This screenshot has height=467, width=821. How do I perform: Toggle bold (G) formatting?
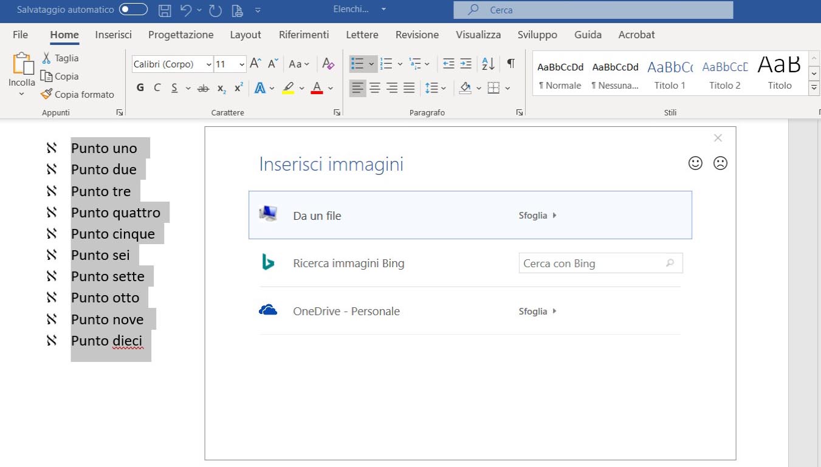point(140,88)
